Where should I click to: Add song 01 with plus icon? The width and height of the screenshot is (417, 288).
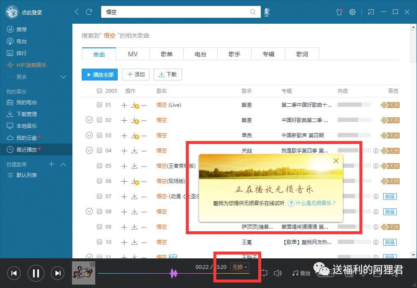pos(124,105)
